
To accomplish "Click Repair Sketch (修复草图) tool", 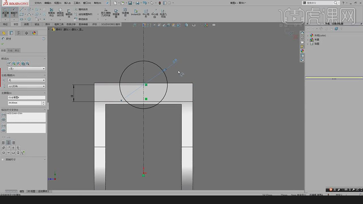I will pyautogui.click(x=116, y=13).
